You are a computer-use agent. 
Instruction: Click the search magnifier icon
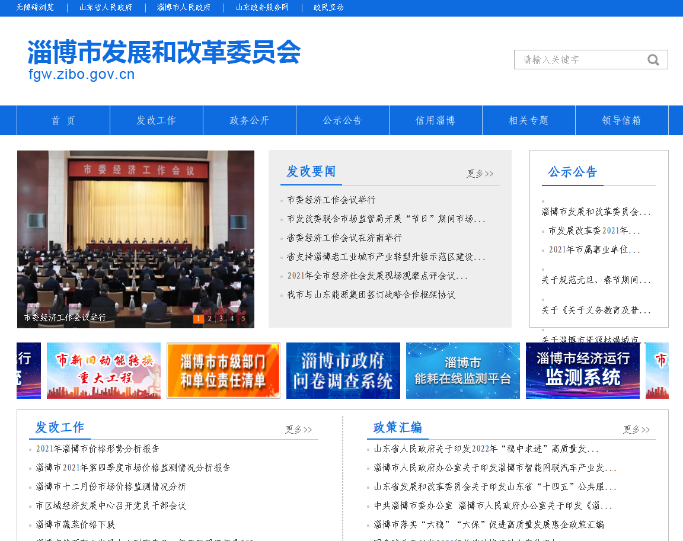point(653,60)
